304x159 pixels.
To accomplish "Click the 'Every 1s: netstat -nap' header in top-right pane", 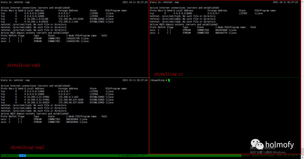I will 164,2.
